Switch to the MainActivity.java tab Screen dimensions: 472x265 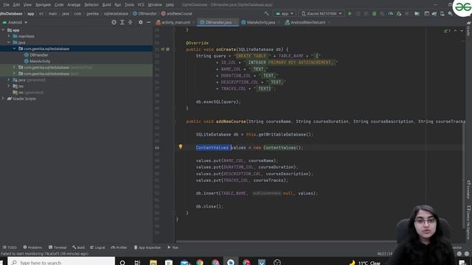pos(260,22)
